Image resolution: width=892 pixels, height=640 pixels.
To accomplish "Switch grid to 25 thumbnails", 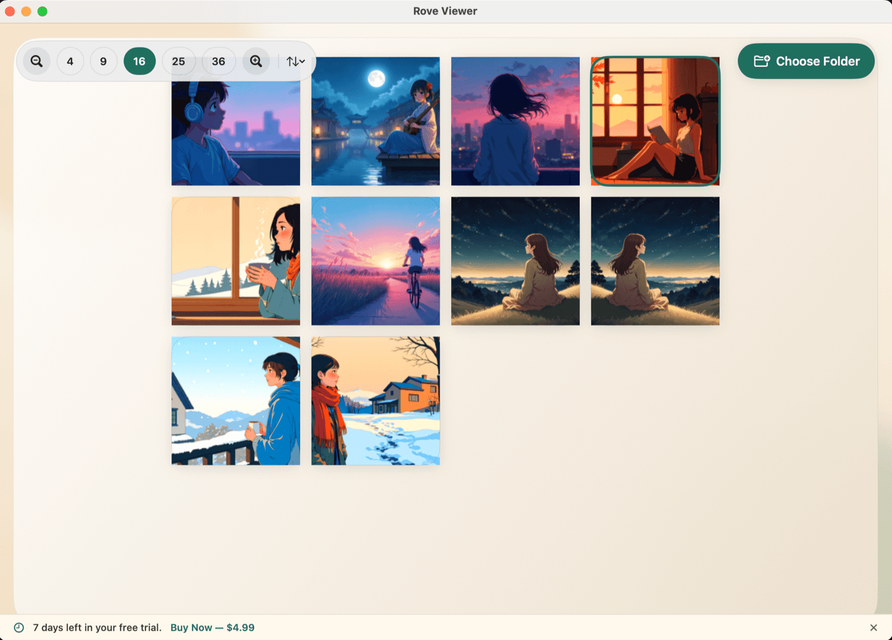I will click(178, 61).
